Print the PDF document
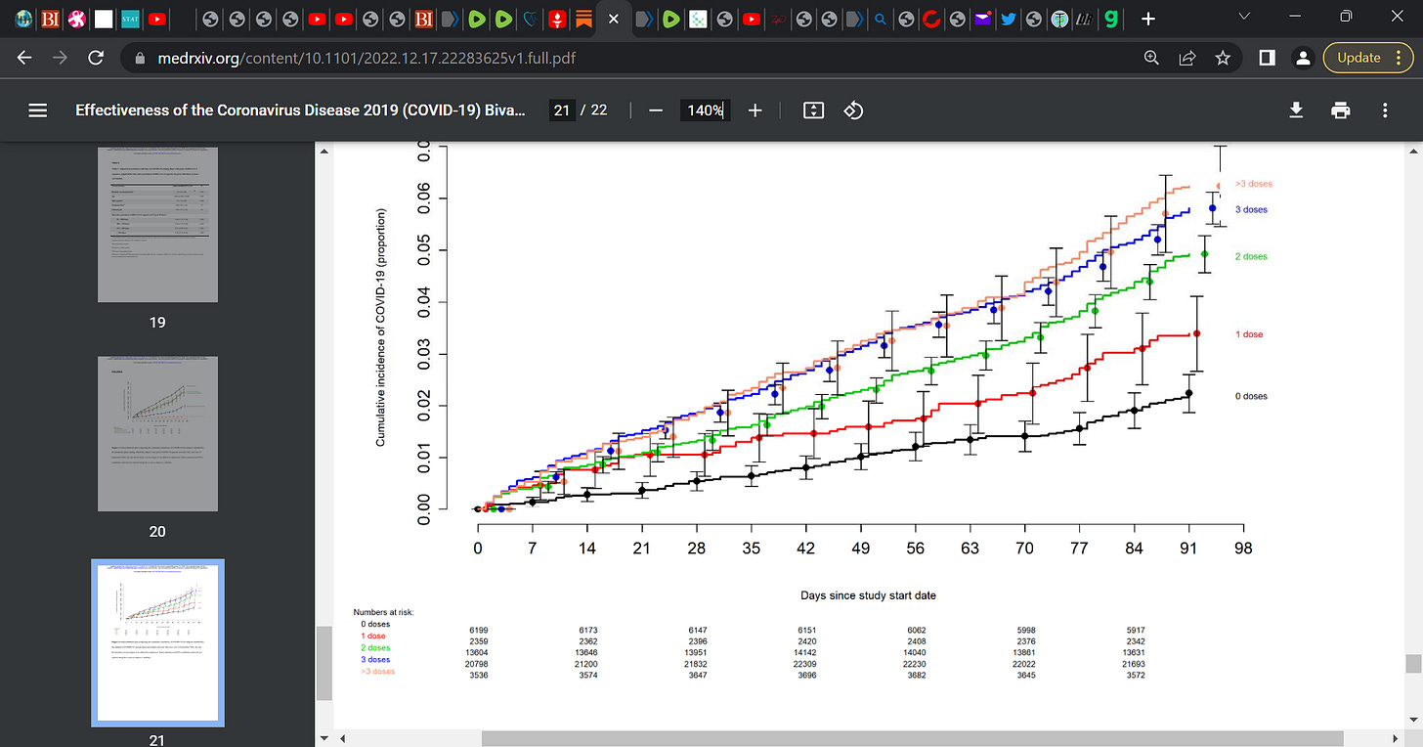1423x747 pixels. click(1340, 110)
